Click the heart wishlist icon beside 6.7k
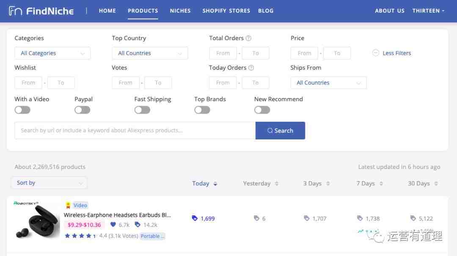Screen dimensions: 457x256 pyautogui.click(x=113, y=225)
